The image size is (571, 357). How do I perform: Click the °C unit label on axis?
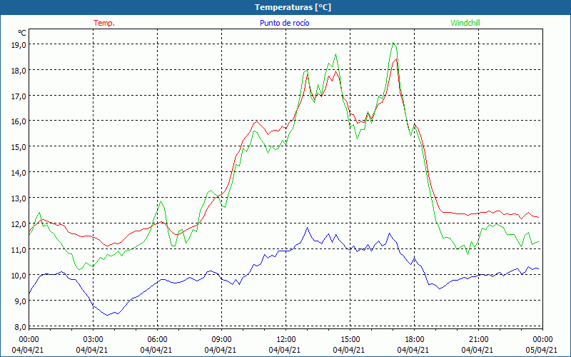22,33
